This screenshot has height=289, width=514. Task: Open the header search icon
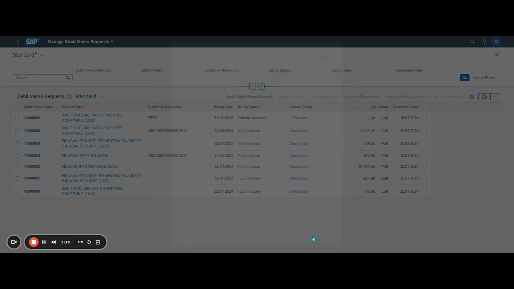coord(473,42)
